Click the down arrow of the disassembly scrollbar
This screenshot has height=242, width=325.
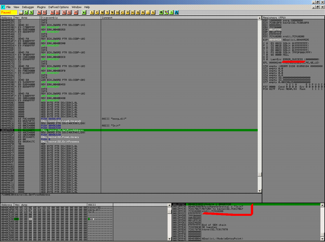[x=259, y=191]
